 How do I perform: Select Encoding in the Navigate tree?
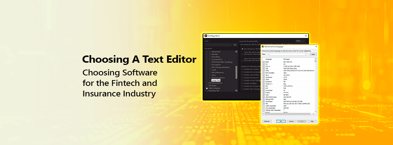coord(215,57)
